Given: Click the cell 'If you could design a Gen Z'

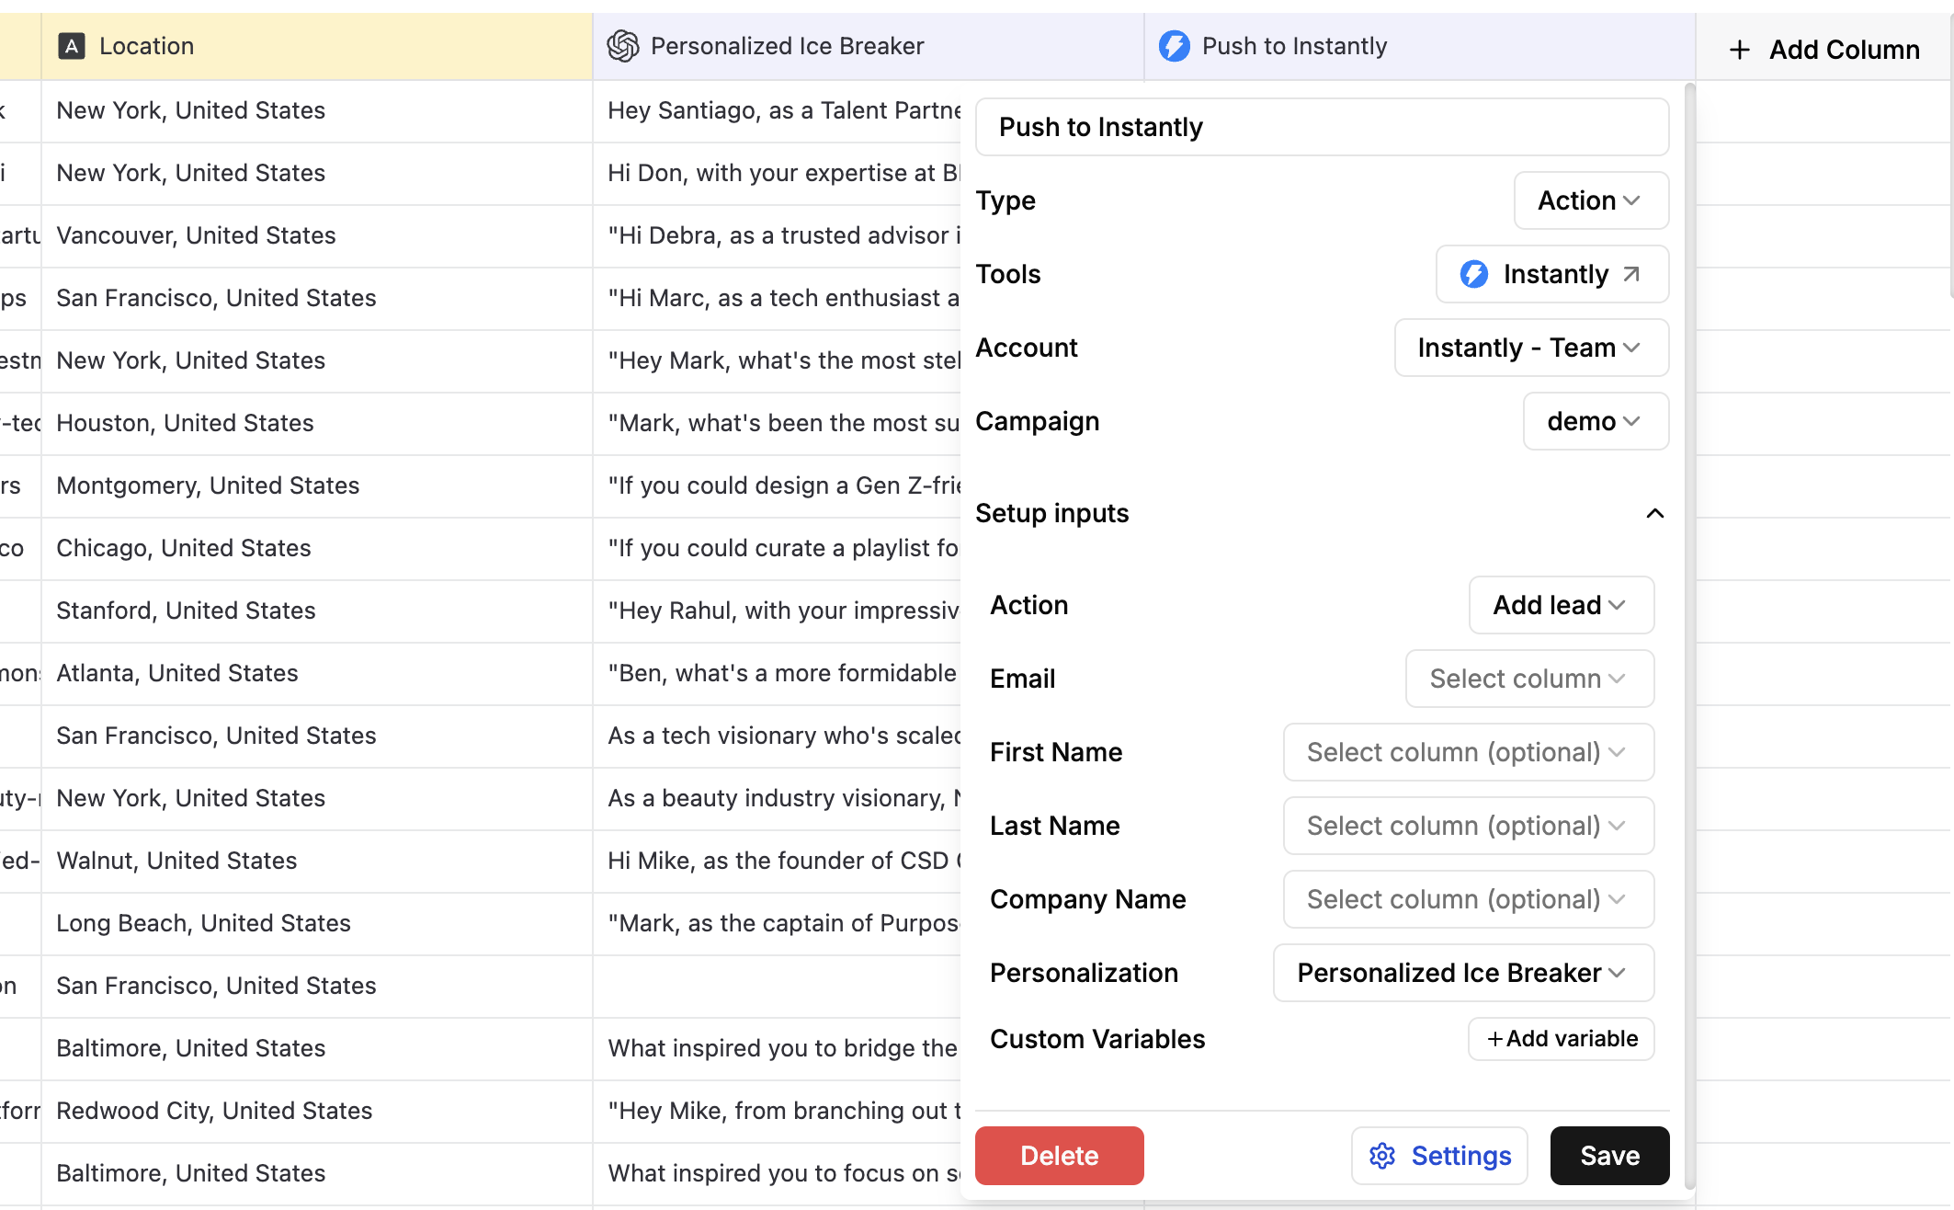Looking at the screenshot, I should click(778, 485).
